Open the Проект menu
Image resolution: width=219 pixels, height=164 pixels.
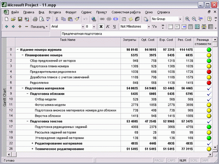click(x=101, y=12)
